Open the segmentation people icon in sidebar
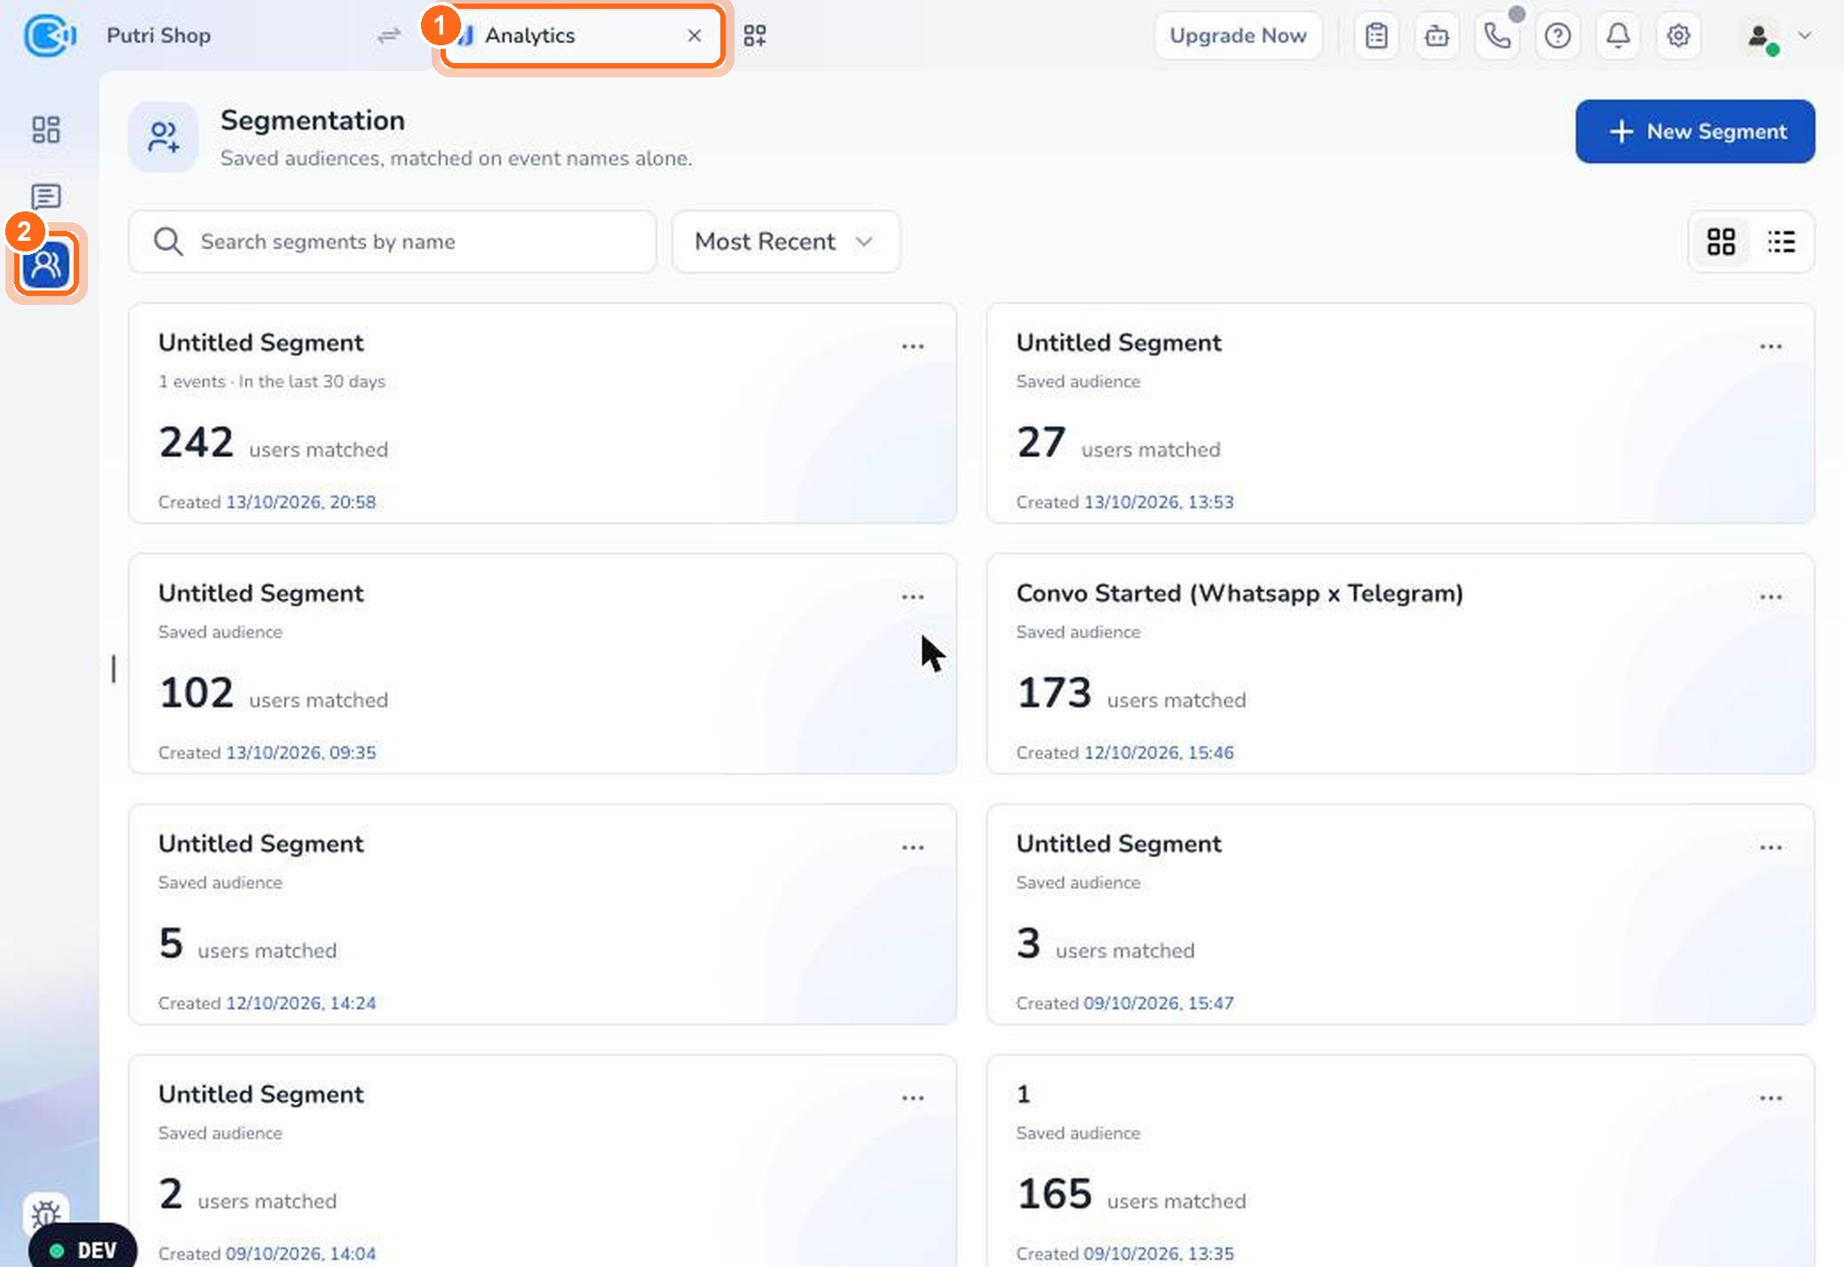This screenshot has width=1844, height=1267. click(x=46, y=264)
